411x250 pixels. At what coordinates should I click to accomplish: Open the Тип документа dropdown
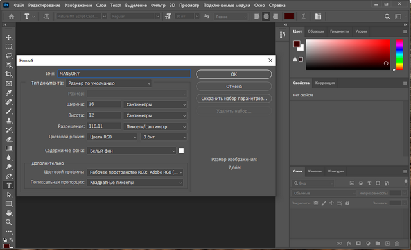tap(109, 83)
